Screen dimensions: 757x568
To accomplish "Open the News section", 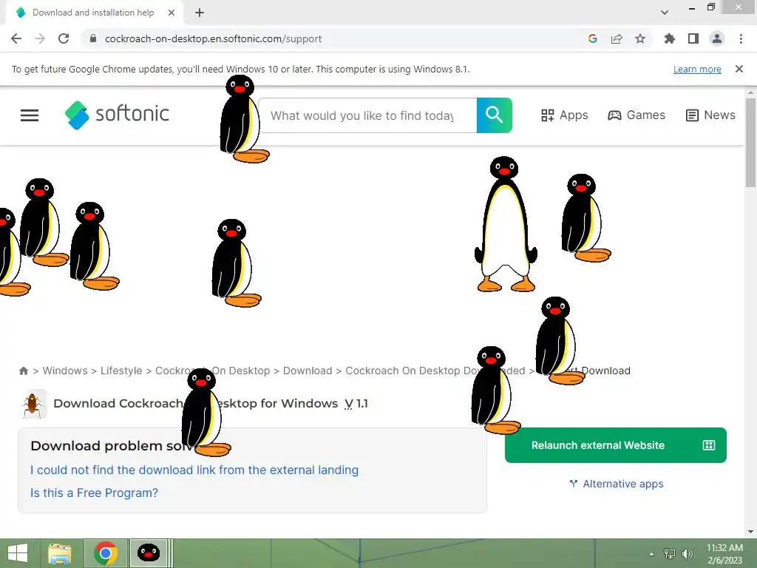I will (710, 115).
